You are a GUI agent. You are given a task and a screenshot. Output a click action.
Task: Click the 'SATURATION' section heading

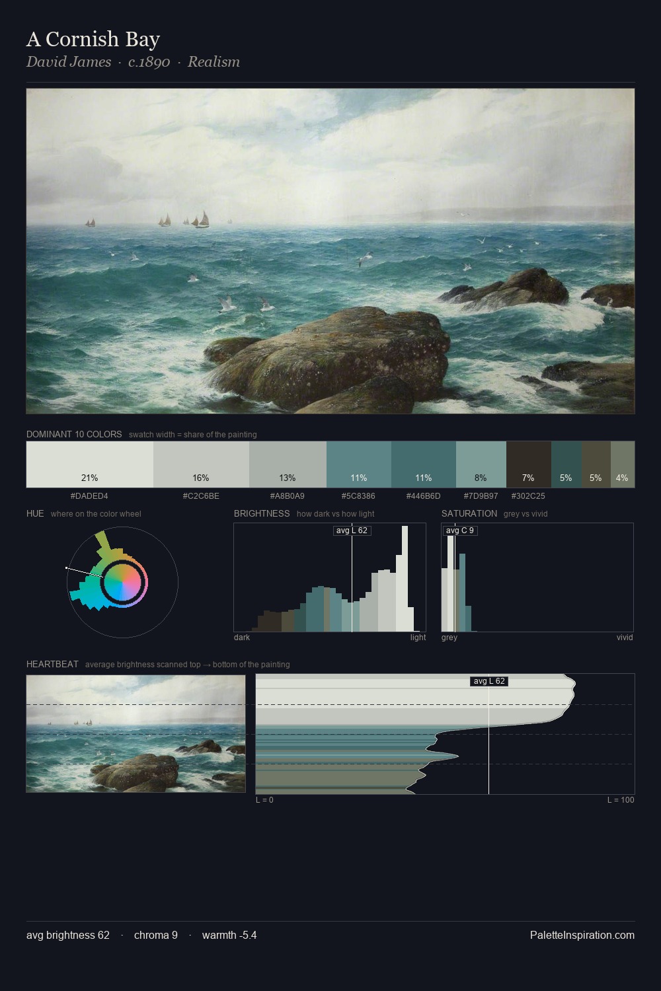click(469, 513)
